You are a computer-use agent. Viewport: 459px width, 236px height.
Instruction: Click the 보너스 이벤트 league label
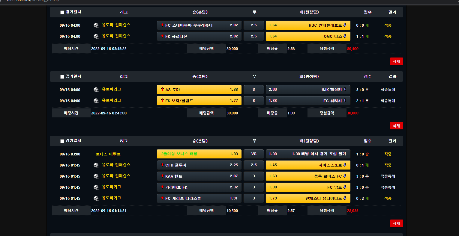click(108, 154)
